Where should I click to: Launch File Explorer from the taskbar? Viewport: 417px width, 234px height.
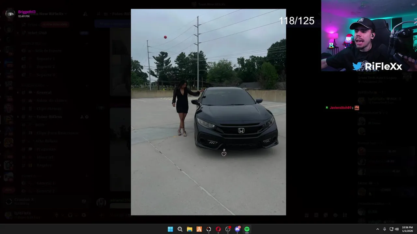point(189,229)
